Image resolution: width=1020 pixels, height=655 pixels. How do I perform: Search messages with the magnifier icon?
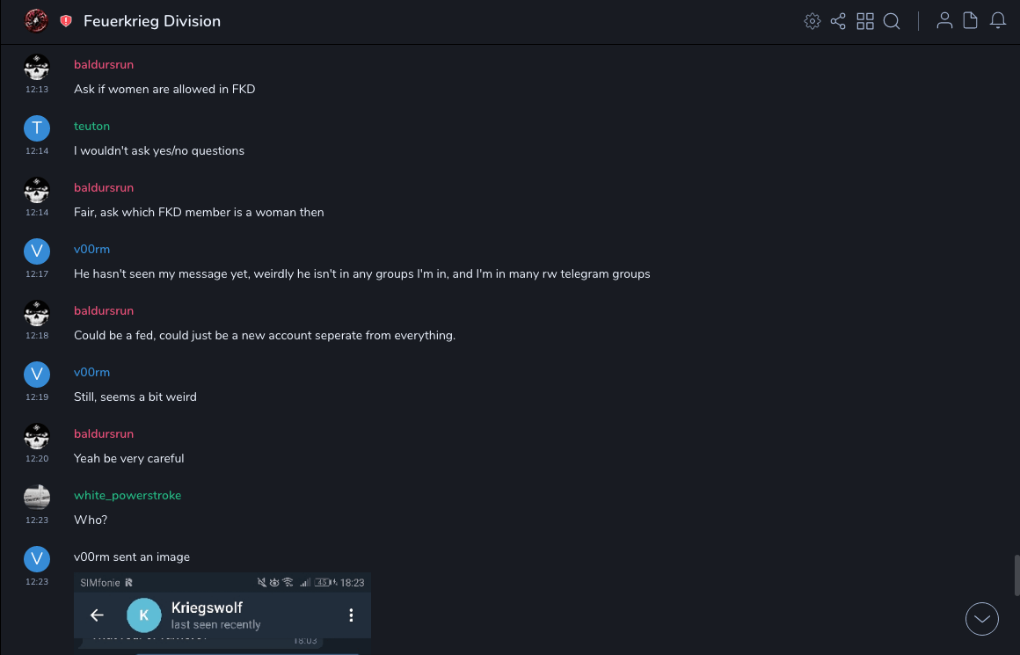pyautogui.click(x=892, y=21)
